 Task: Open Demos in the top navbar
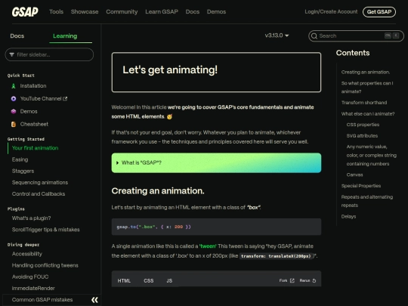coord(216,11)
